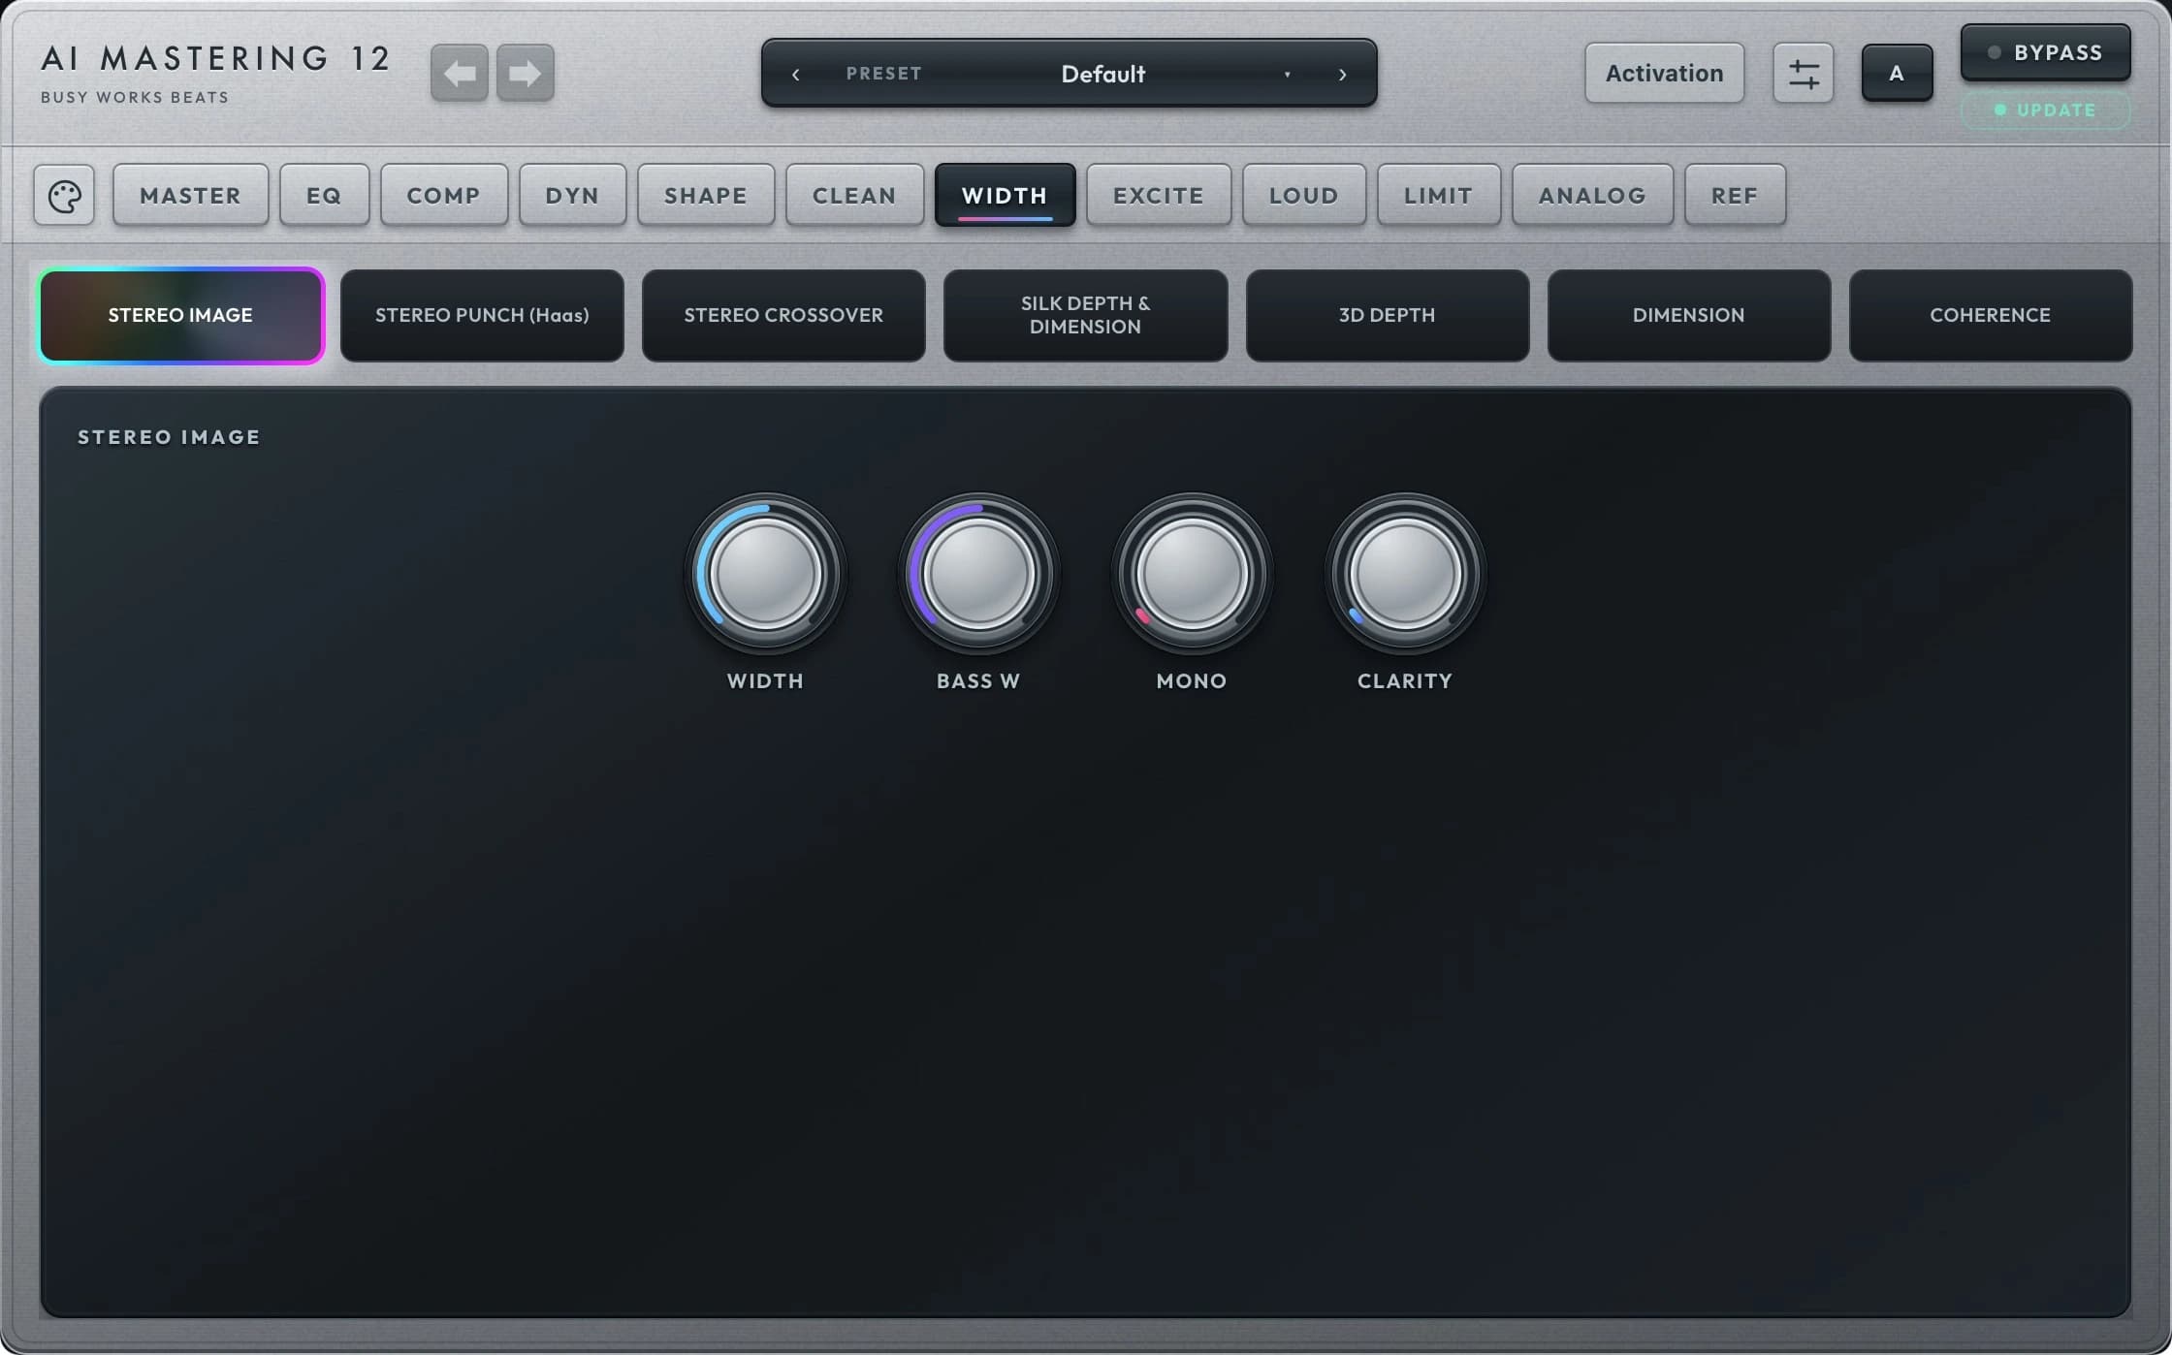Open the EXCITE tab
The image size is (2172, 1355).
click(x=1159, y=196)
